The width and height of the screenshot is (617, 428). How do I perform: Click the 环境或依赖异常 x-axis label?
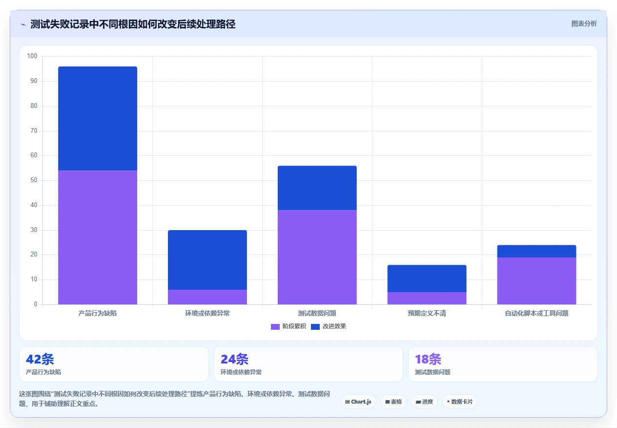tap(207, 313)
